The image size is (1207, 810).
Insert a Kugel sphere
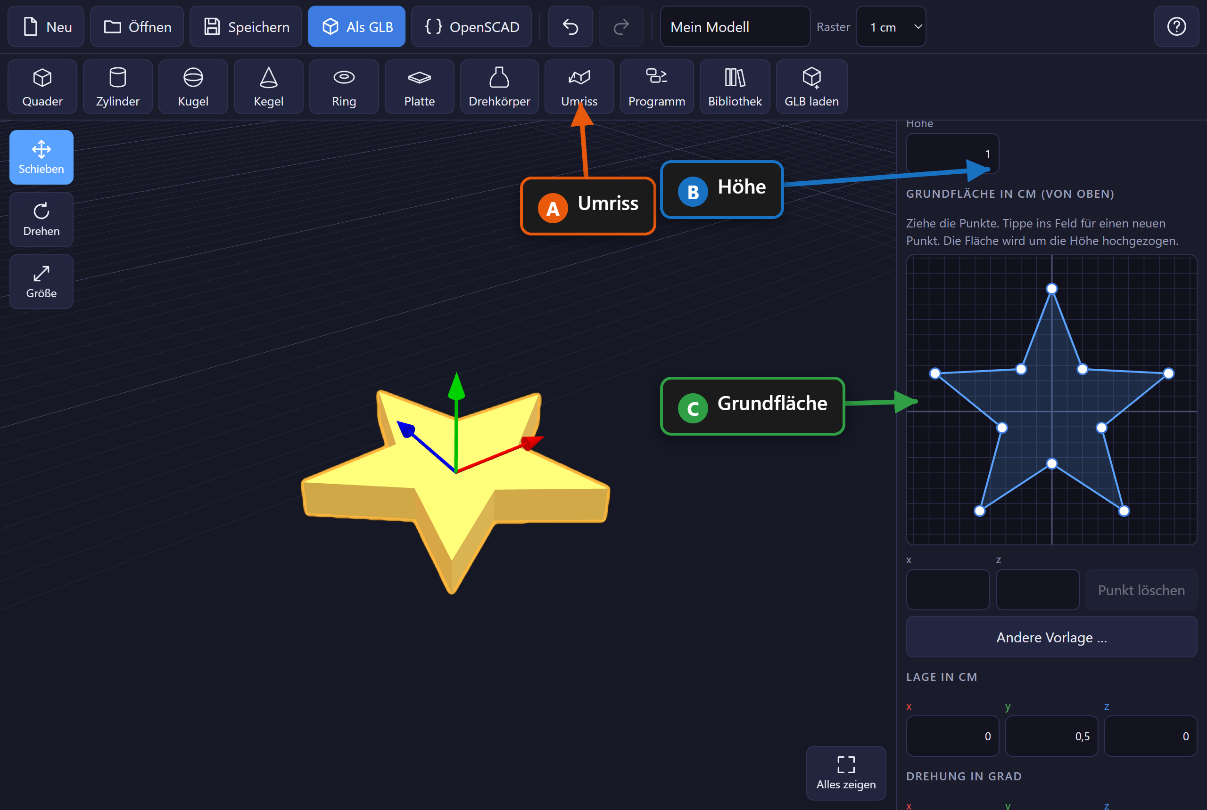click(x=193, y=86)
